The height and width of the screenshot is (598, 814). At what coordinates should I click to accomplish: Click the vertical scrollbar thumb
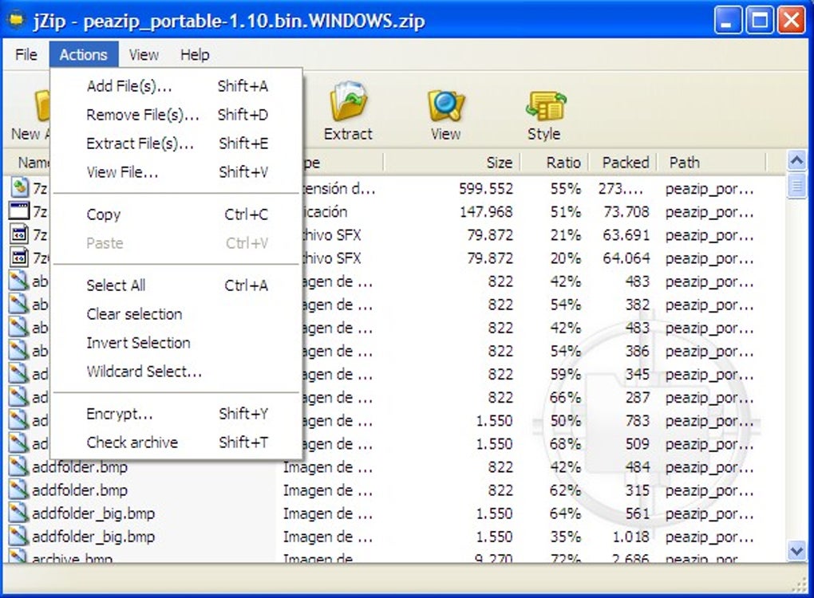797,185
